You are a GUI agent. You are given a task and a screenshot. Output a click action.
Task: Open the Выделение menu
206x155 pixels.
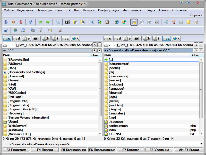[25, 10]
